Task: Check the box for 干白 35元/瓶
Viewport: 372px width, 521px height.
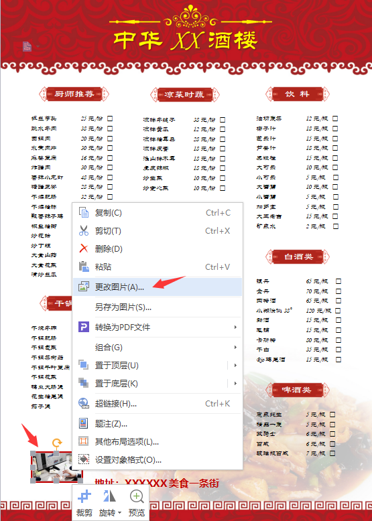Action: tap(338, 350)
